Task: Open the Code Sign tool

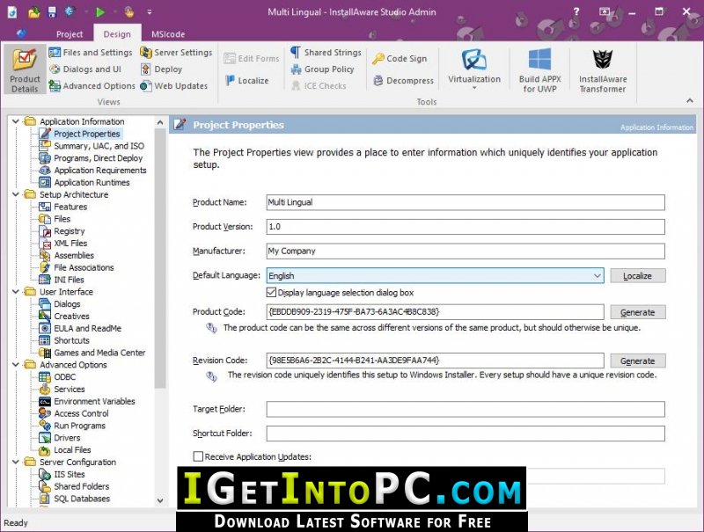Action: point(400,58)
